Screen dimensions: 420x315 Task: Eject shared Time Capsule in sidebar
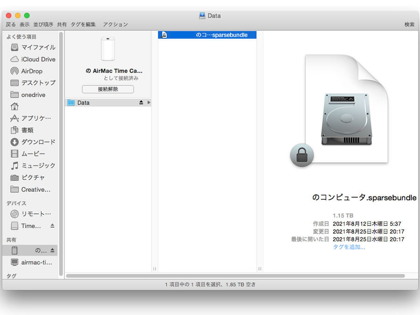52,250
